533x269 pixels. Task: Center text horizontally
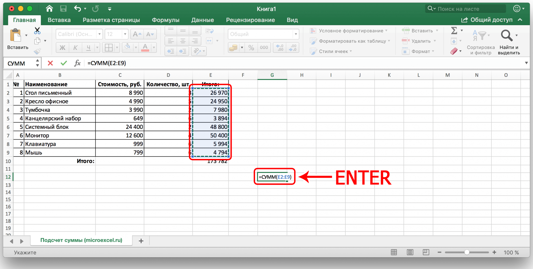[183, 41]
